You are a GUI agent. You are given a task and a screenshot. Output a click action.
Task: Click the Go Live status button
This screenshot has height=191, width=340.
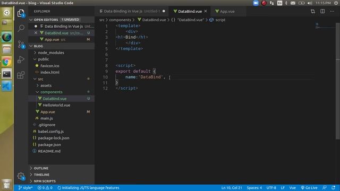[x=309, y=188]
